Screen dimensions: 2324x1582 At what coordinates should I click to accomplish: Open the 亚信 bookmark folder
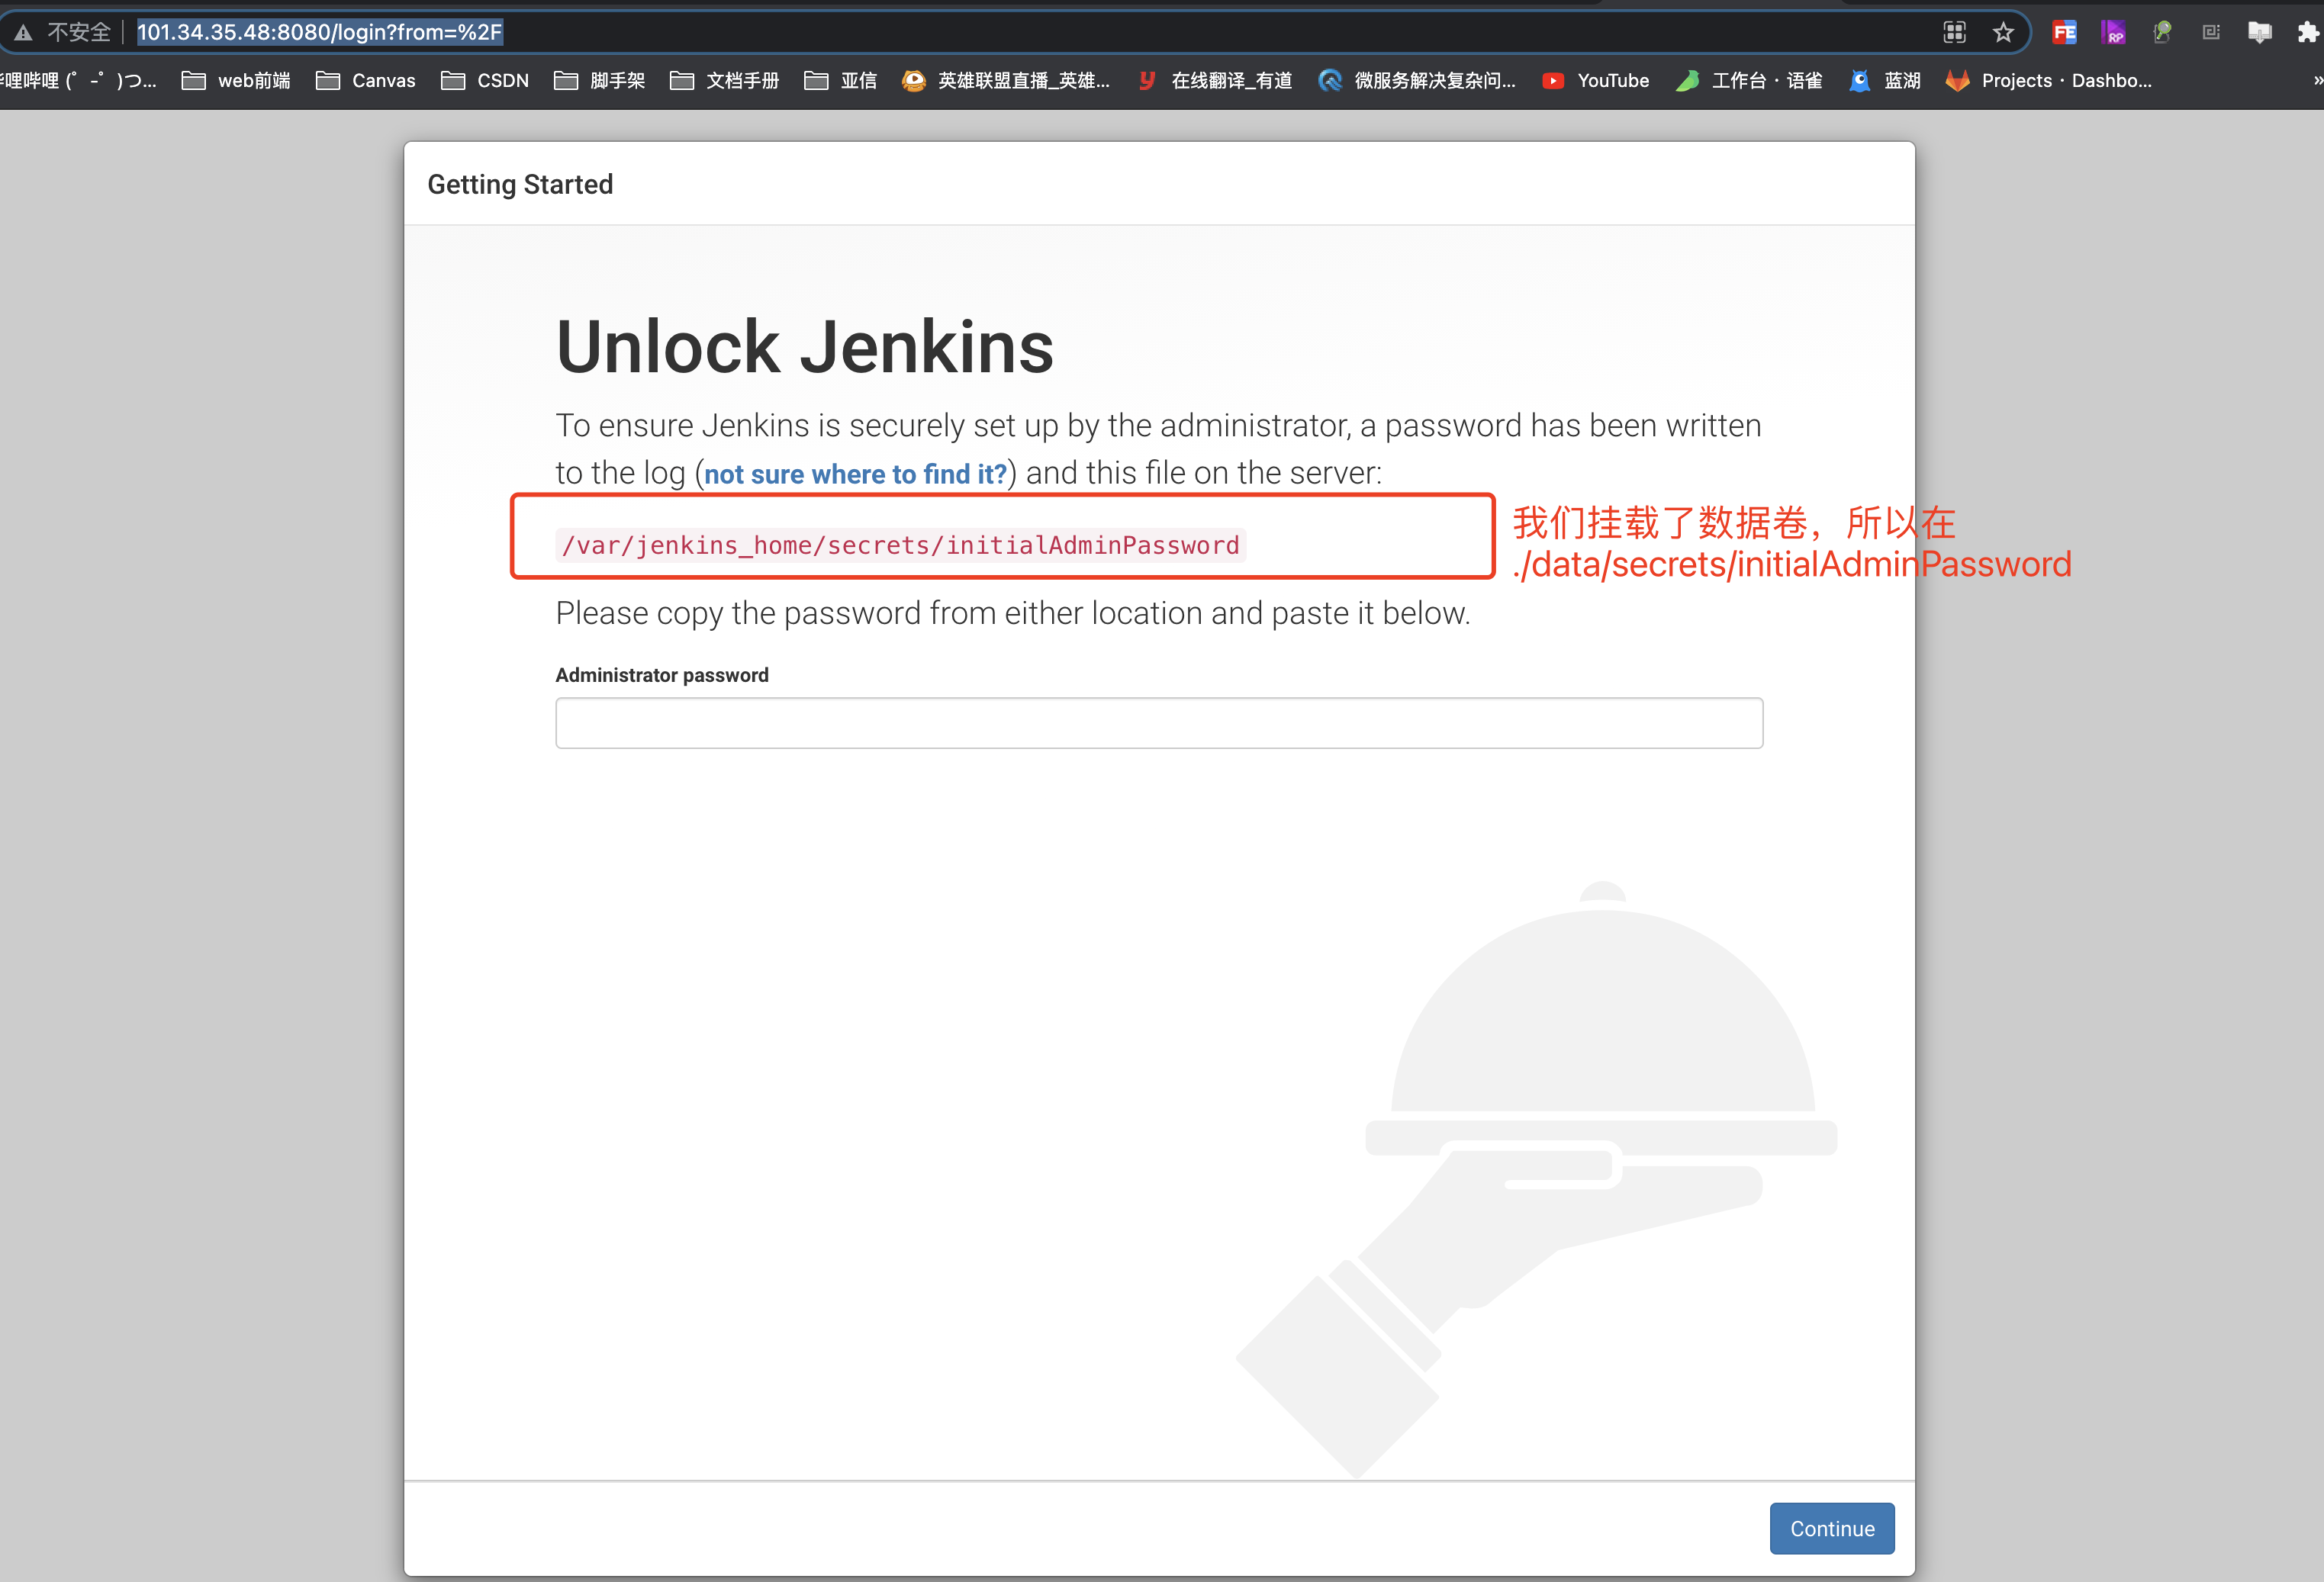tap(840, 81)
